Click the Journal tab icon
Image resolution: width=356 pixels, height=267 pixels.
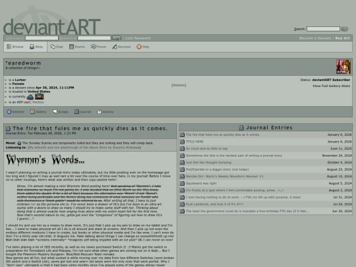click(76, 111)
